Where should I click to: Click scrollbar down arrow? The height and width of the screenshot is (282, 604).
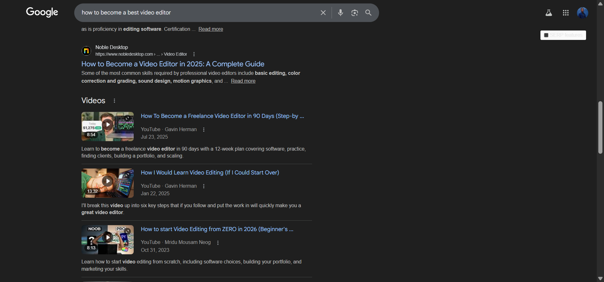[600, 279]
